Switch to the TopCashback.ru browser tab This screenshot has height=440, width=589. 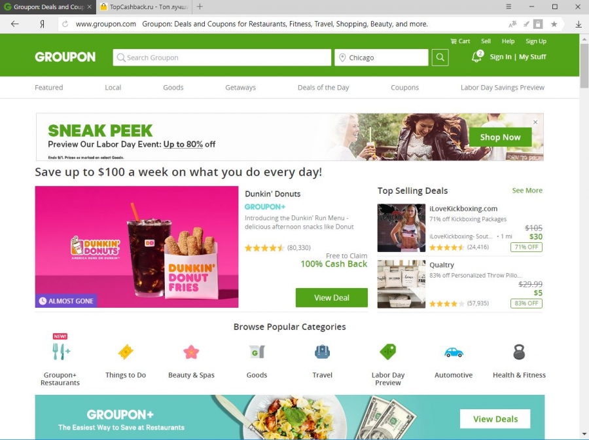(x=144, y=7)
